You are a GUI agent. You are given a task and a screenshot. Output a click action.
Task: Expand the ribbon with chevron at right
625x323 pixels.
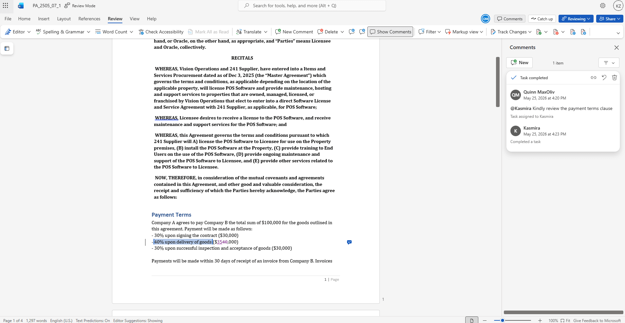618,33
